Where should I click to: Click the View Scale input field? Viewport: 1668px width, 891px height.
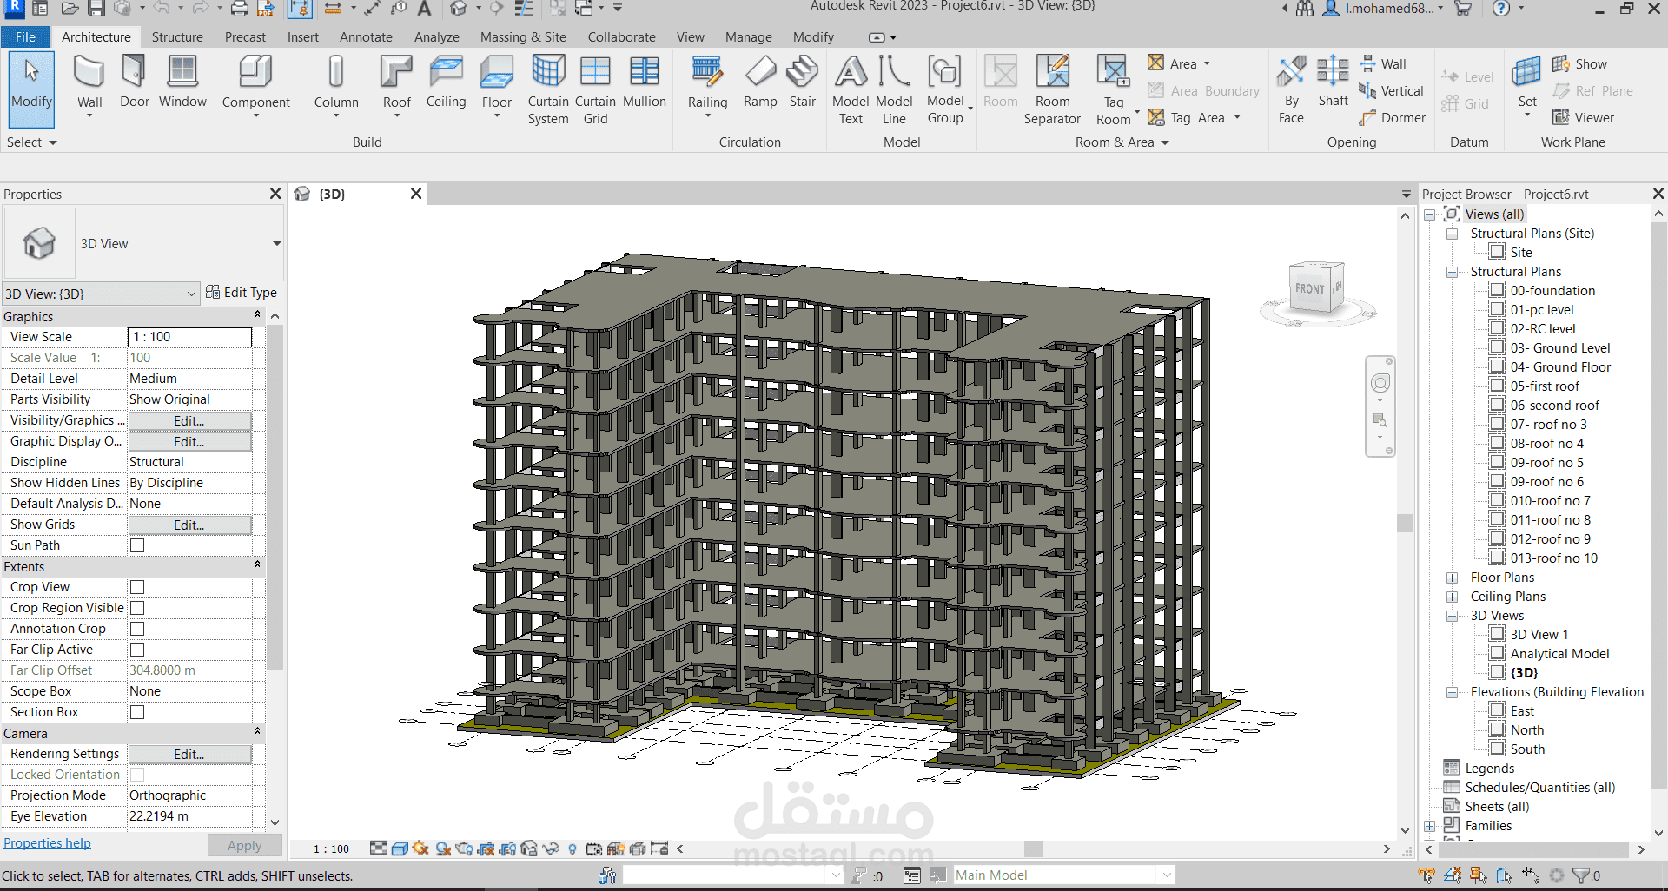pyautogui.click(x=190, y=337)
